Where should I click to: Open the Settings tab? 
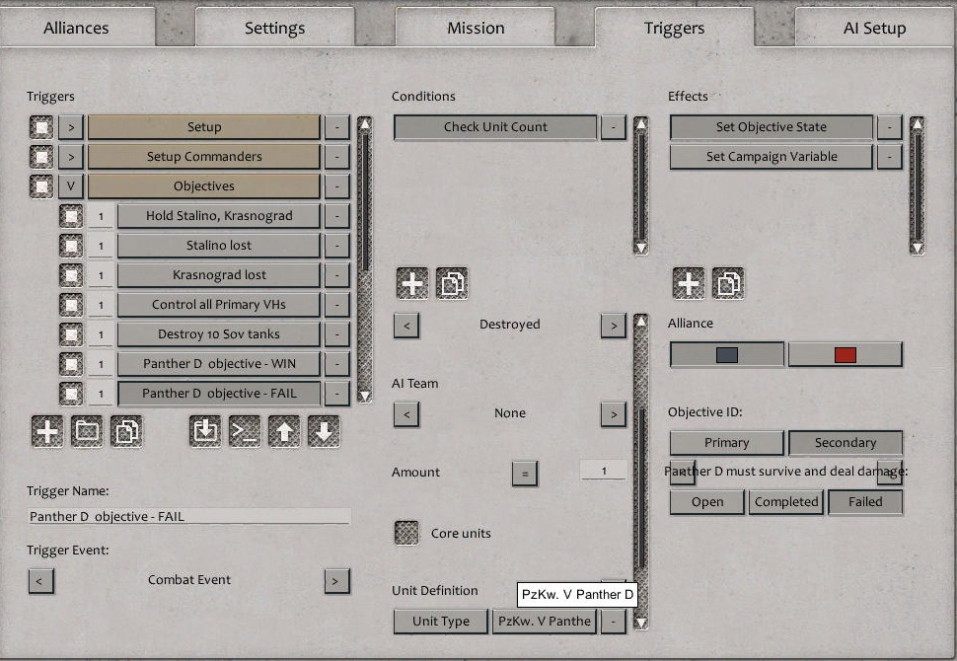[x=274, y=28]
